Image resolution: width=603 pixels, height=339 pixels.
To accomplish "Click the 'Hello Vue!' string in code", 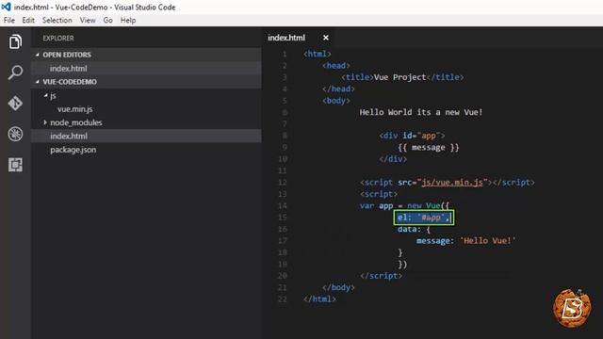I will (x=488, y=241).
